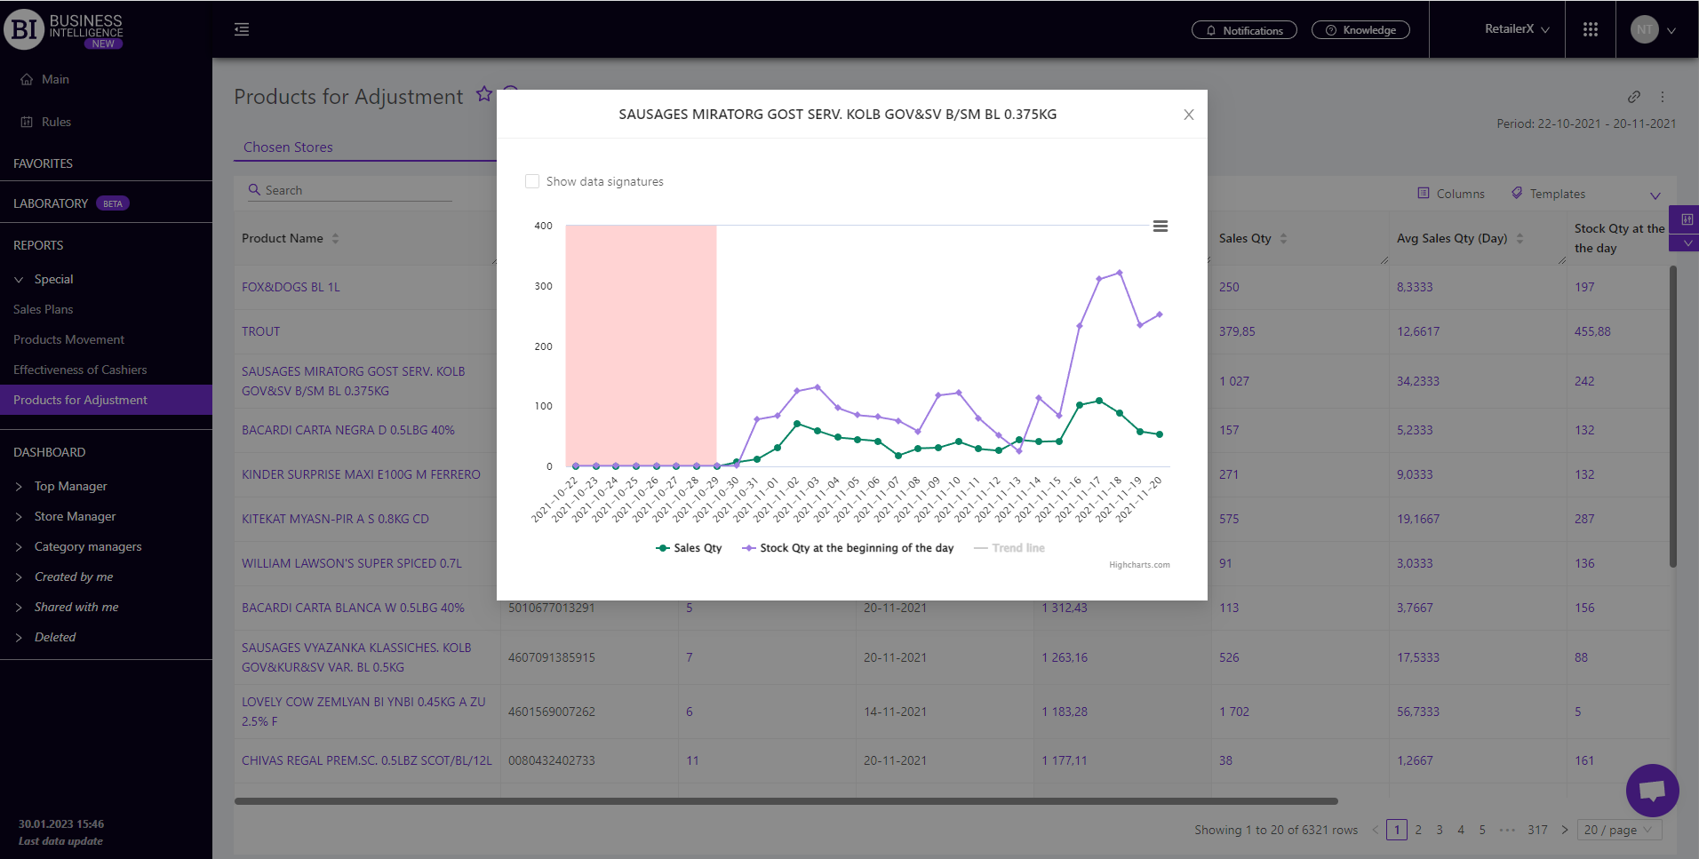Image resolution: width=1699 pixels, height=859 pixels.
Task: Click the BI Business Intelligence logo
Action: click(x=63, y=30)
